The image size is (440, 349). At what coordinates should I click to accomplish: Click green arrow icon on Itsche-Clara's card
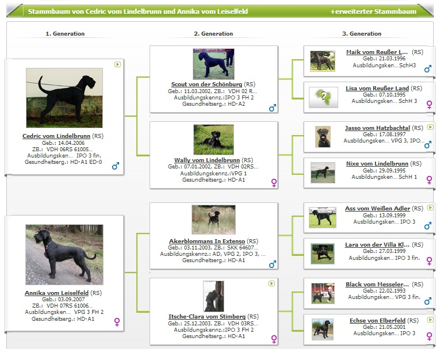(x=271, y=283)
